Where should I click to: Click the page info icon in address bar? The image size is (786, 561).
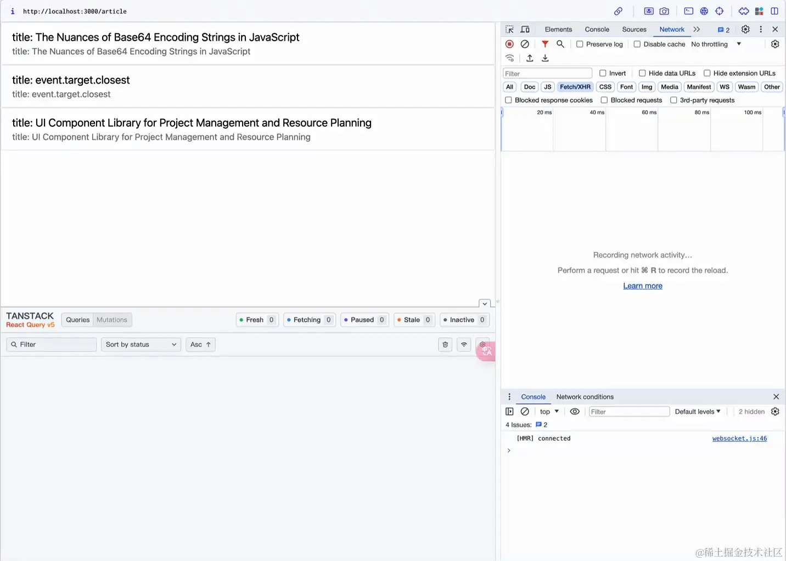pyautogui.click(x=13, y=11)
